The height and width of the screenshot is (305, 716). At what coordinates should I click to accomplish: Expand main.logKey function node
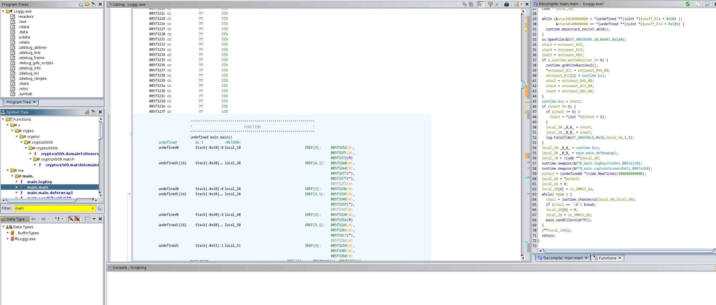coord(17,182)
